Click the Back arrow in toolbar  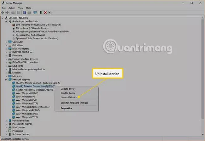3,13
